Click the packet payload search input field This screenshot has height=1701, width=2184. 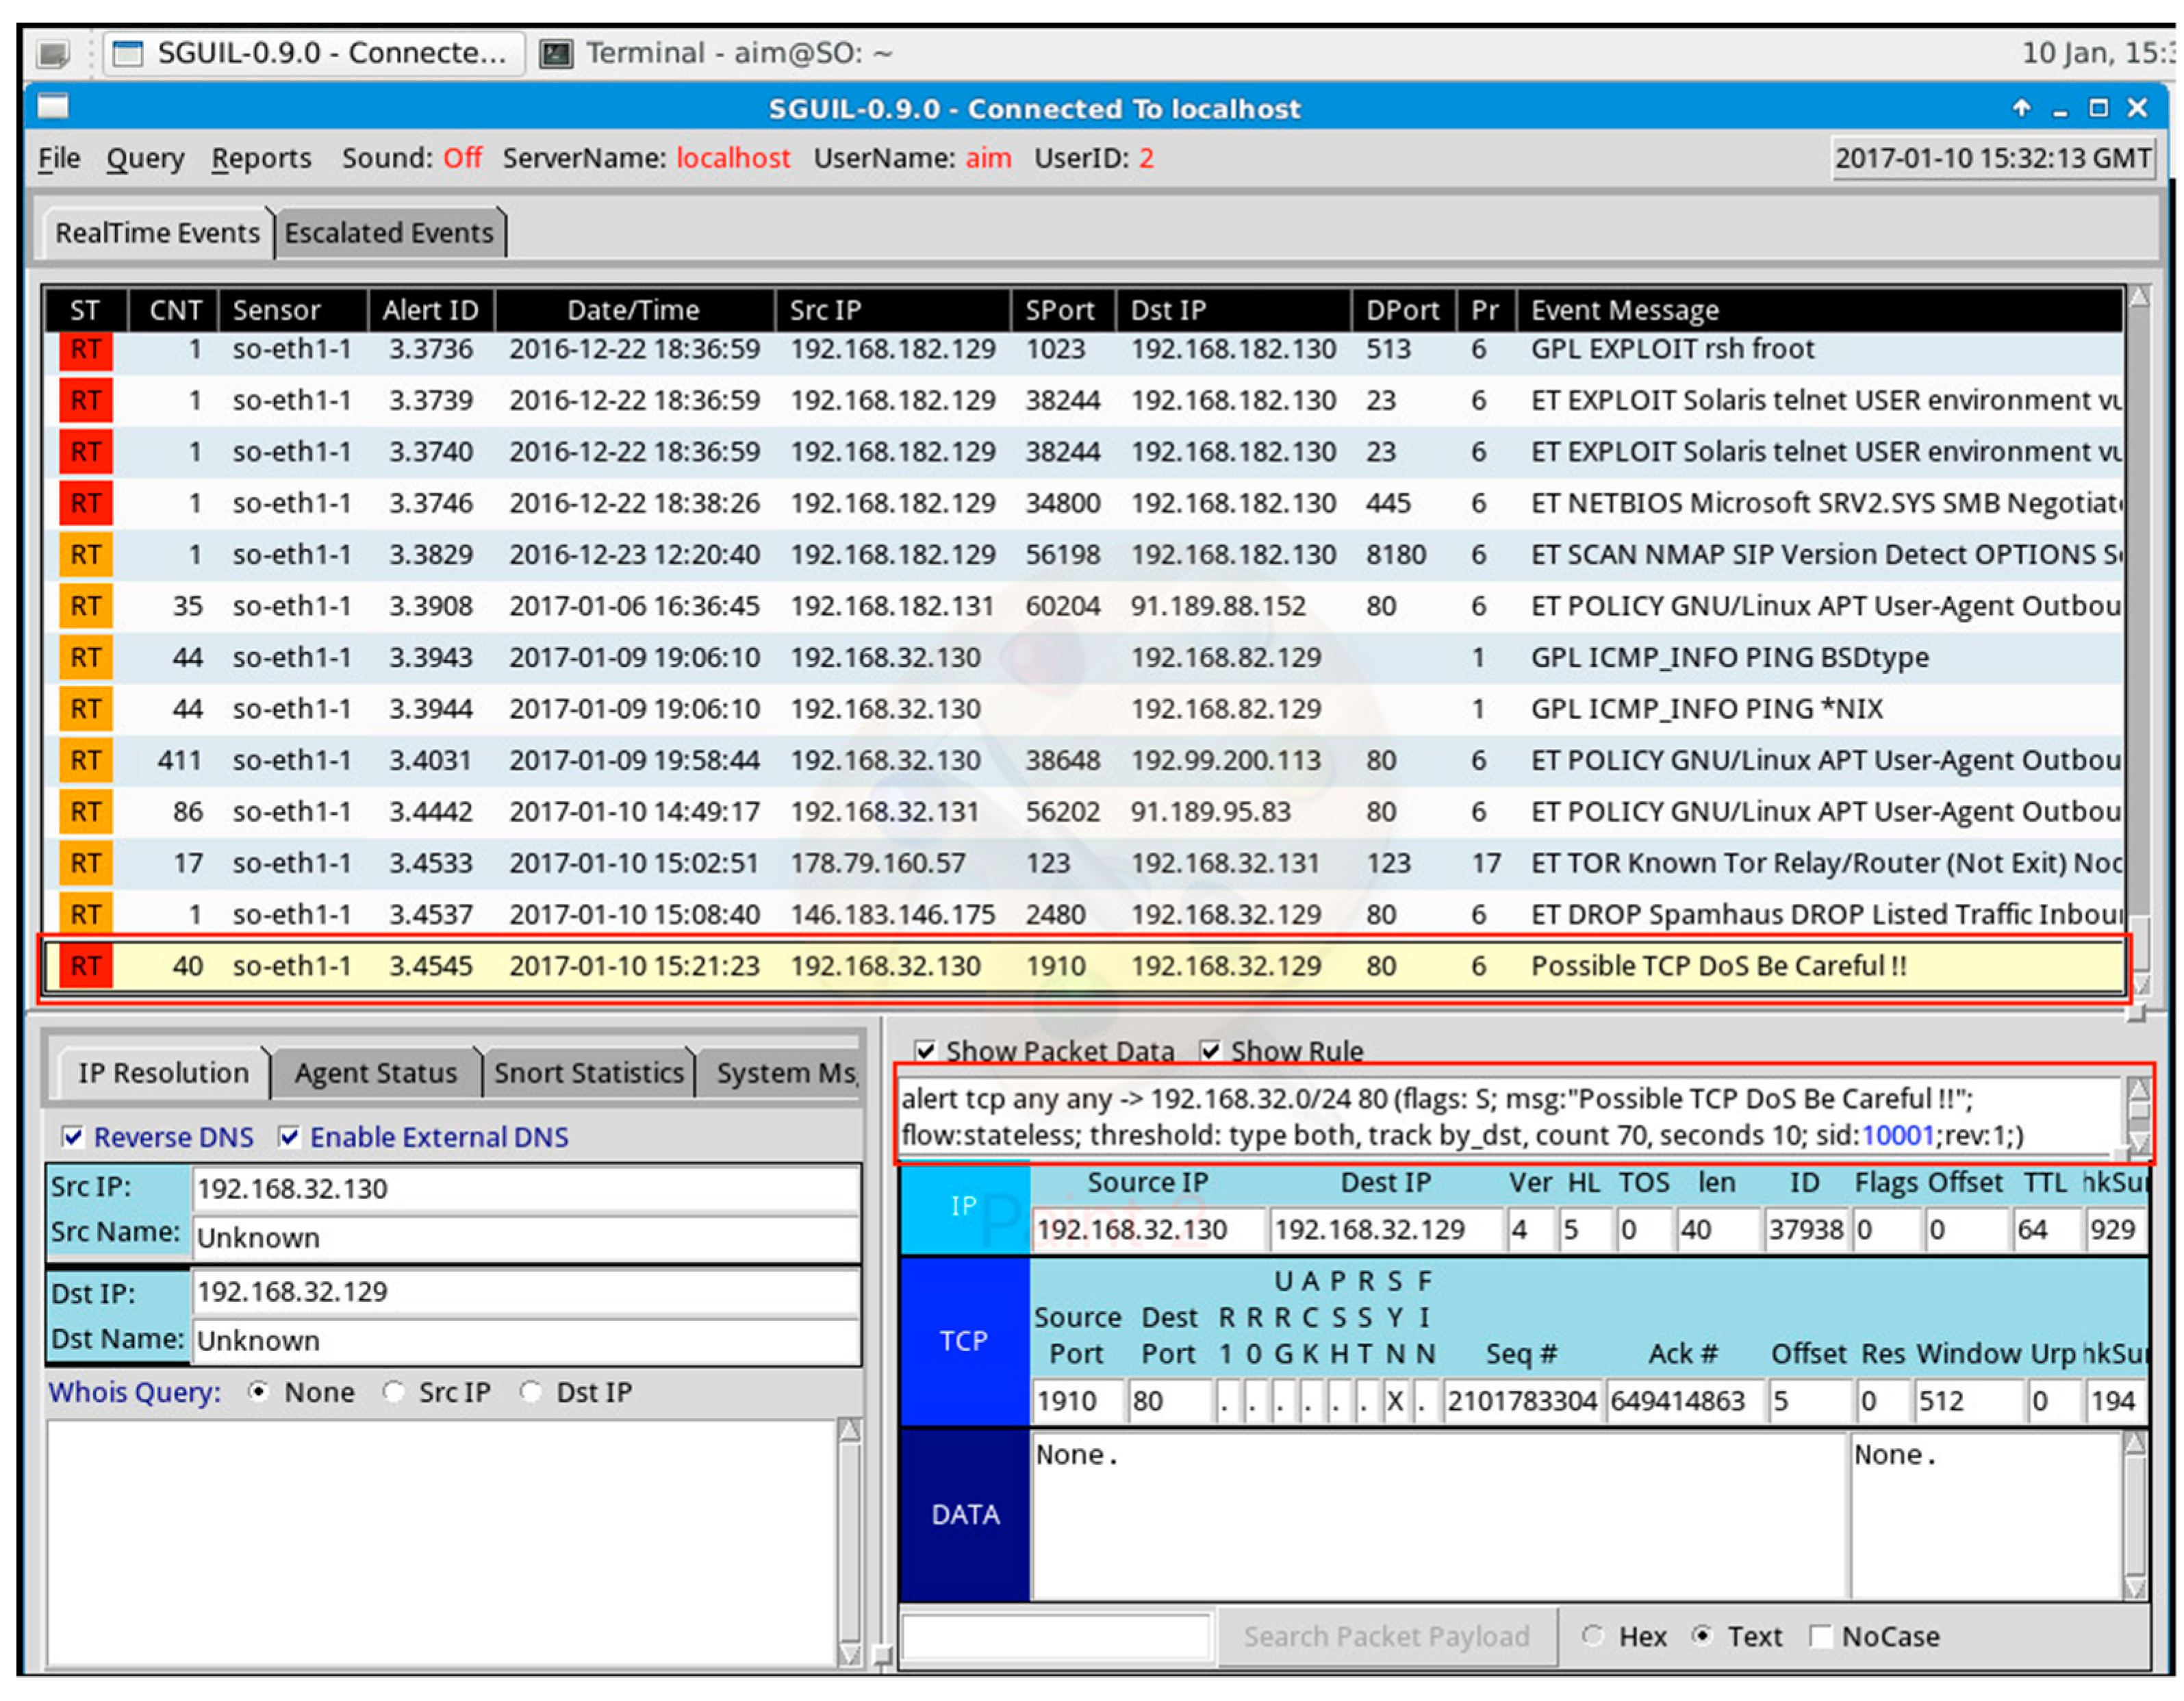point(1056,1638)
